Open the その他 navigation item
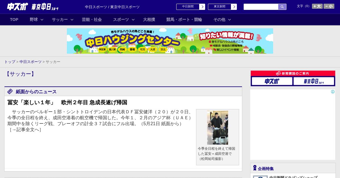 pyautogui.click(x=219, y=19)
